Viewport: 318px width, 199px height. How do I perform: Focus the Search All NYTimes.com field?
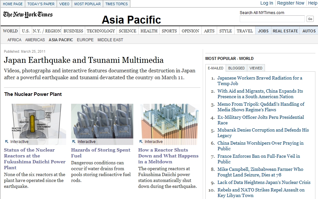coord(272,19)
